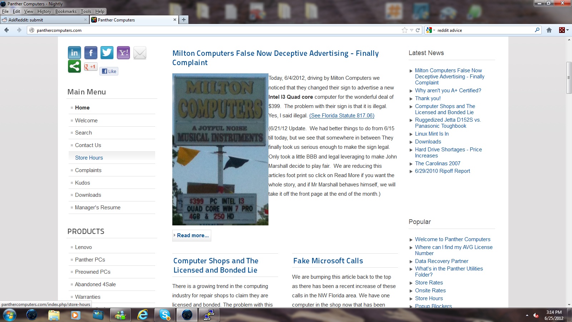Image resolution: width=572 pixels, height=322 pixels.
Task: Open Lenovo under Products
Action: point(83,247)
